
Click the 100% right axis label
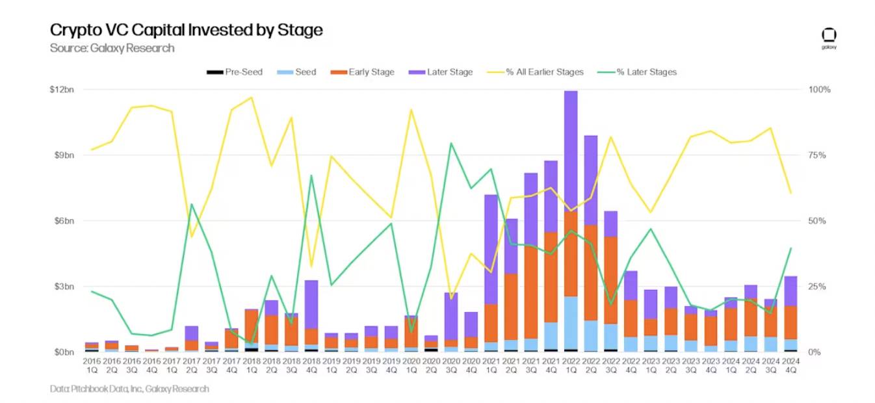[x=820, y=89]
